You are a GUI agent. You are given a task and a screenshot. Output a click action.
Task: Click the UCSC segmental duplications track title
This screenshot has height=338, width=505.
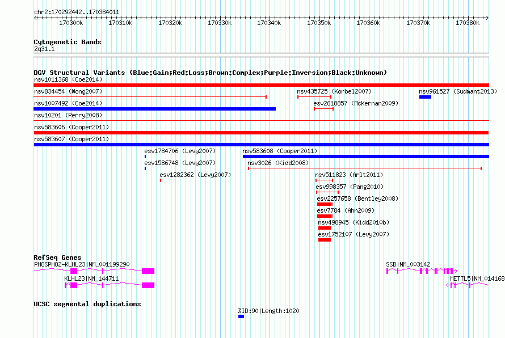87,304
